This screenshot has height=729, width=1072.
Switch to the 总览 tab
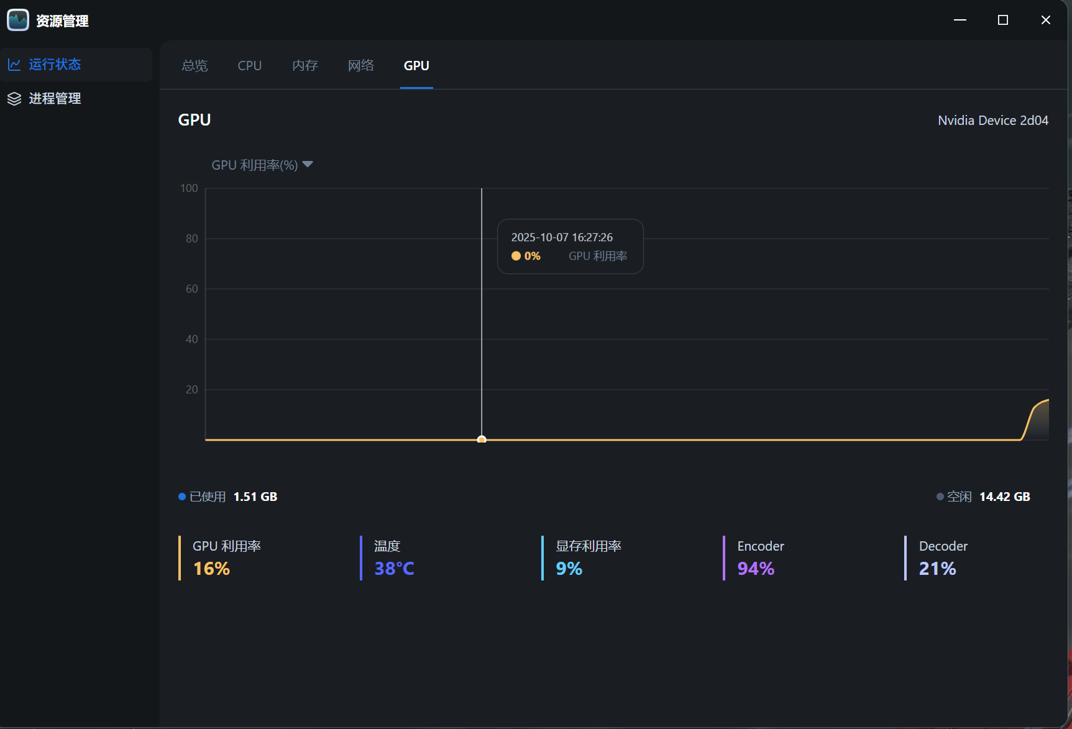click(x=195, y=66)
